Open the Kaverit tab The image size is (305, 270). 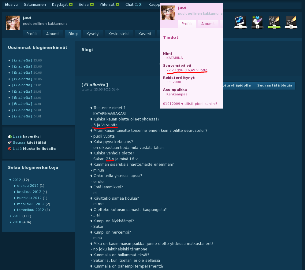click(x=145, y=34)
